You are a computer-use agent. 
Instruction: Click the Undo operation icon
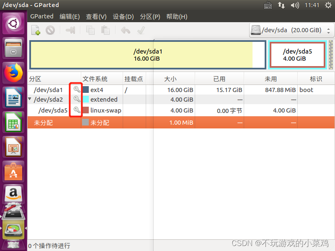click(x=126, y=30)
